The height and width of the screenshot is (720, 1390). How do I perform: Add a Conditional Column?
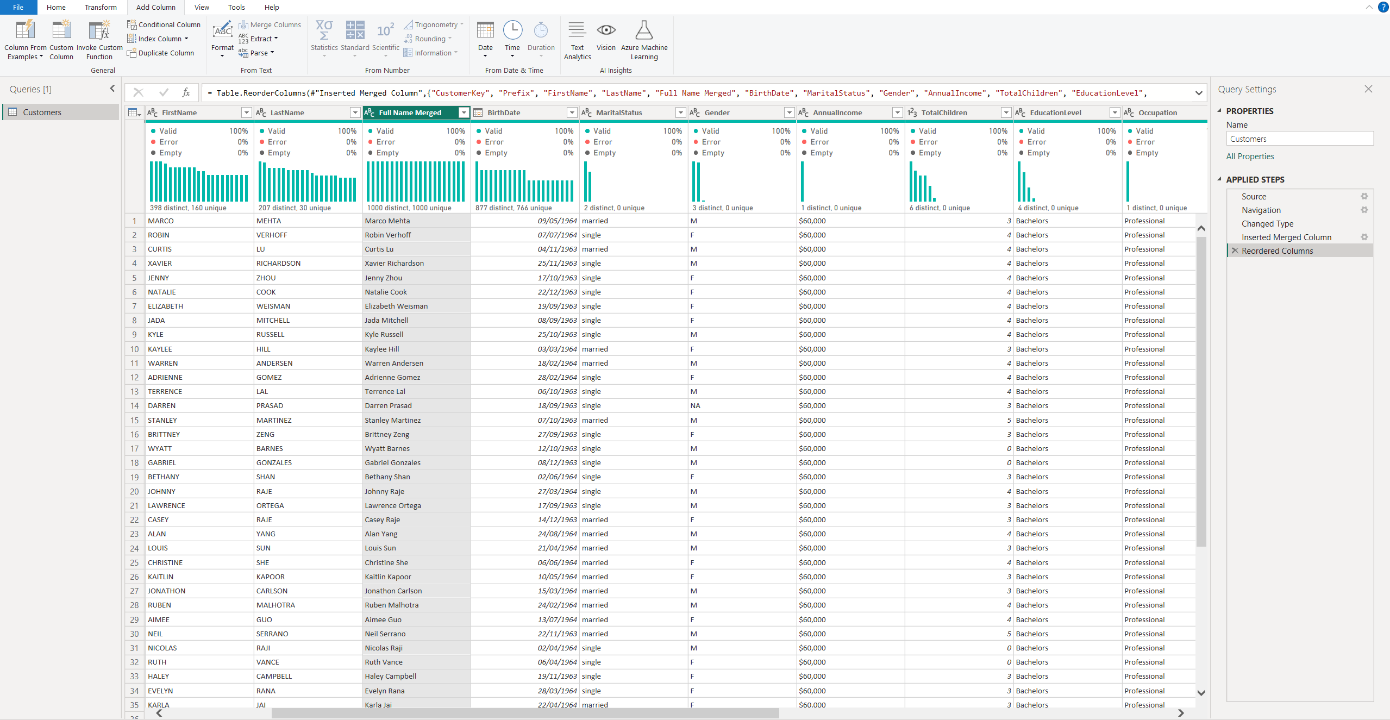click(x=164, y=24)
